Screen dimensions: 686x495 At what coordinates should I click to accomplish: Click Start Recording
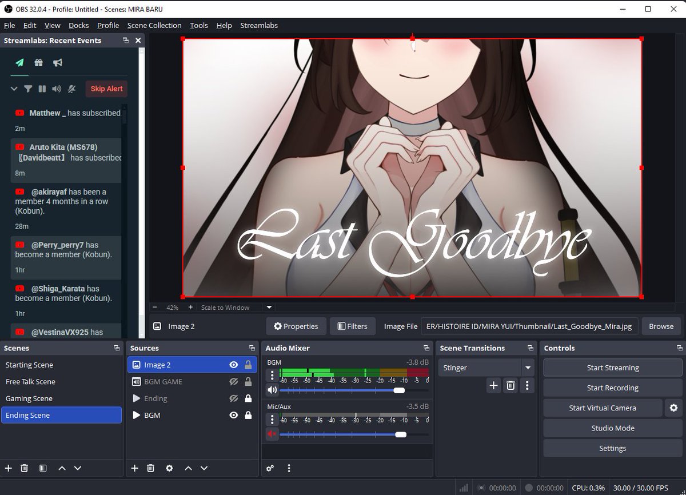613,388
